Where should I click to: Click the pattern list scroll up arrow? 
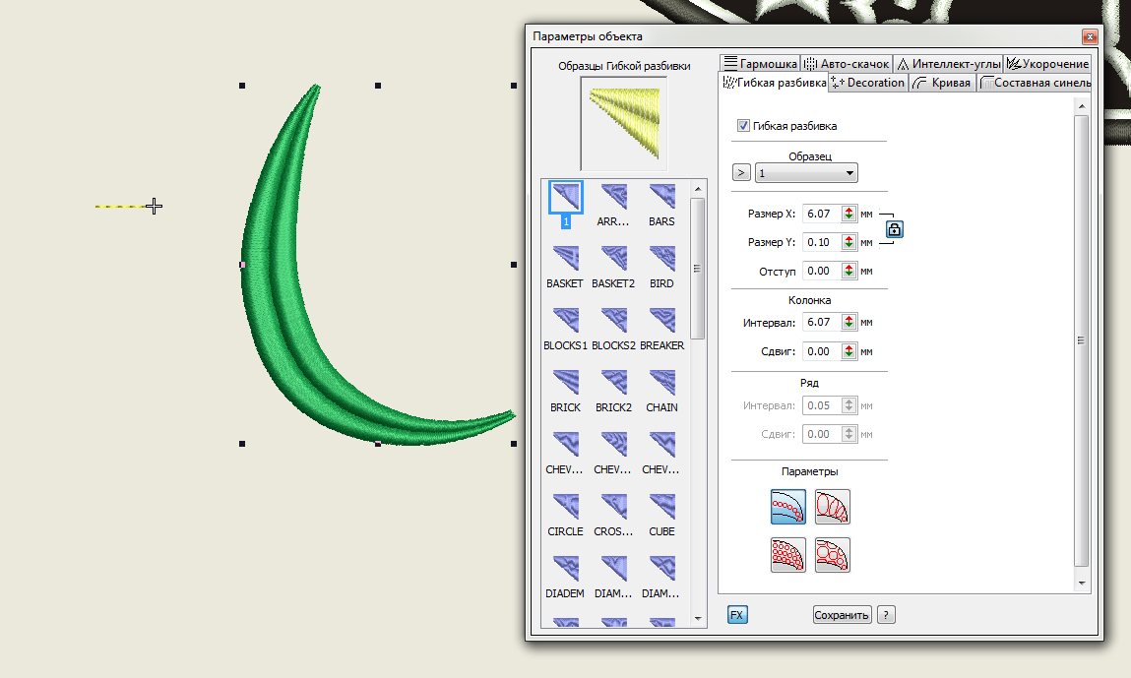point(698,189)
